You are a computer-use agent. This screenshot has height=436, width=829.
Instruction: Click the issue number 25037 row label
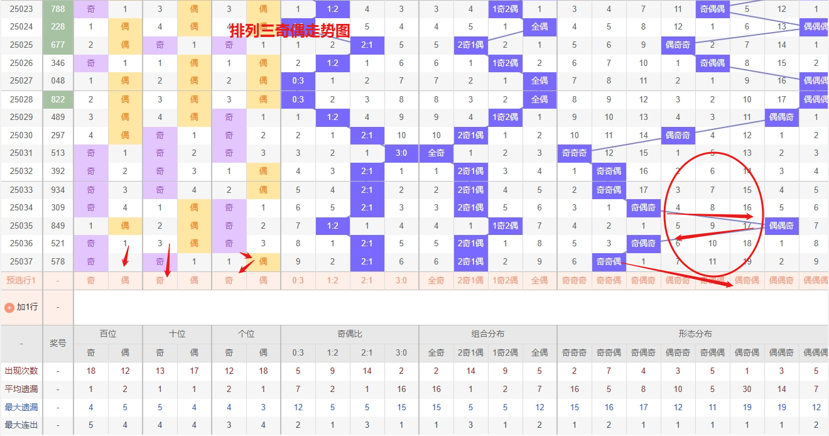coord(21,261)
